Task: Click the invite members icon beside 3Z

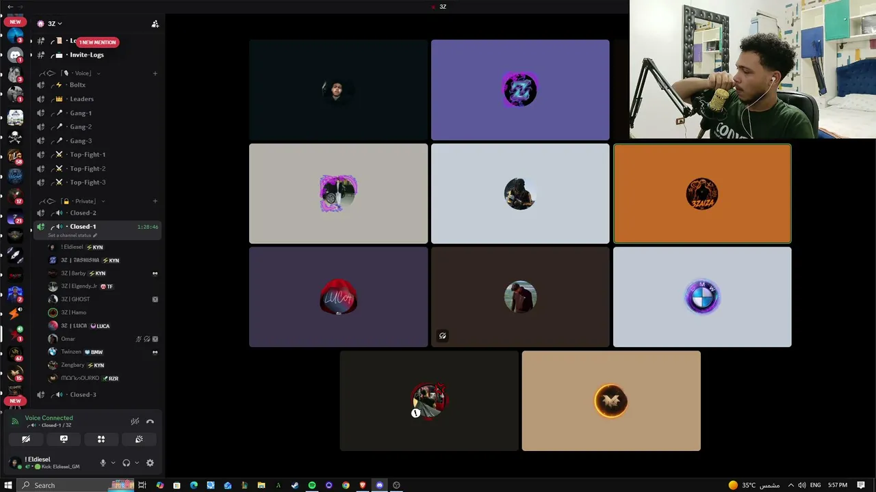Action: tap(155, 24)
